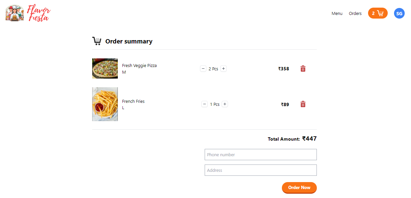Screen dimensions: 411x198
Task: Open the SG user profile avatar
Action: [399, 13]
